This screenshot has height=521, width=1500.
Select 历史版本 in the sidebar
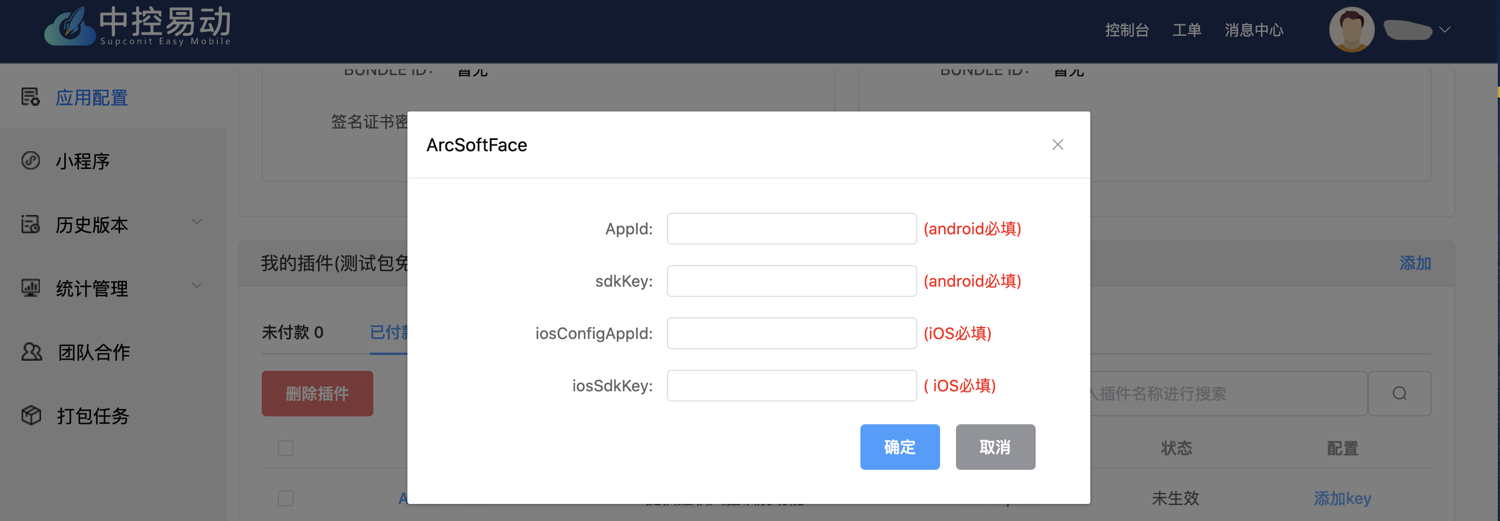pos(92,225)
